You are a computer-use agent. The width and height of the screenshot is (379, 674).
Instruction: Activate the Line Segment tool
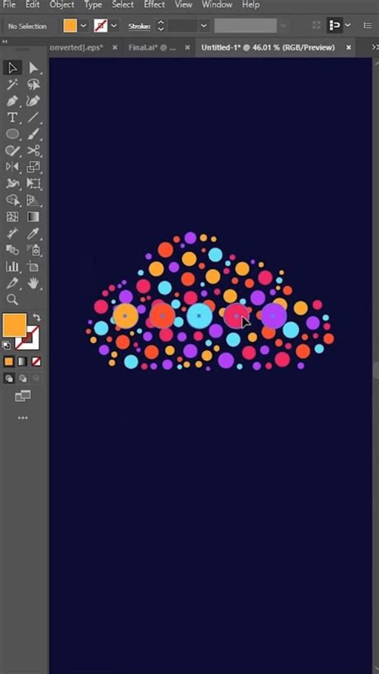34,117
